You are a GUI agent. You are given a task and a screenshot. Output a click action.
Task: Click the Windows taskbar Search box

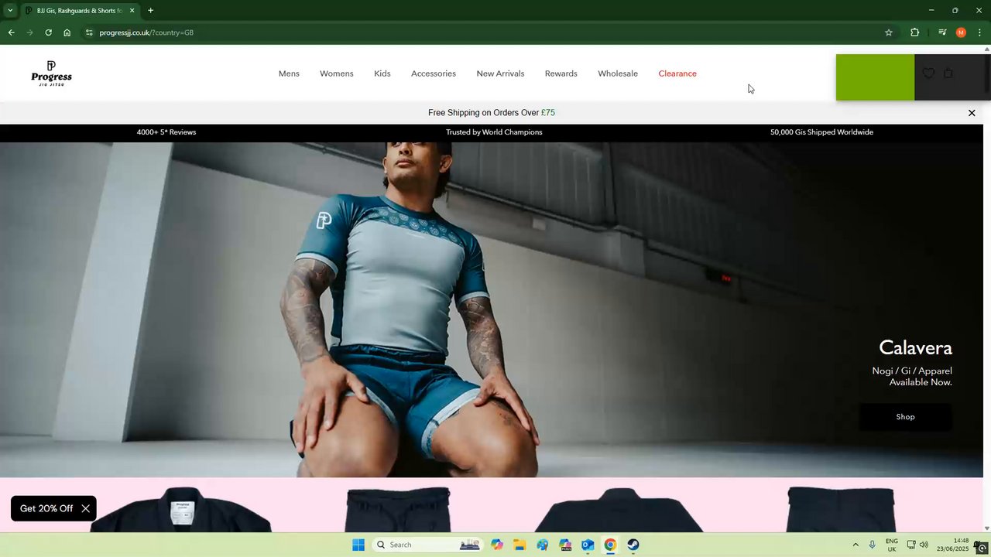click(x=427, y=545)
